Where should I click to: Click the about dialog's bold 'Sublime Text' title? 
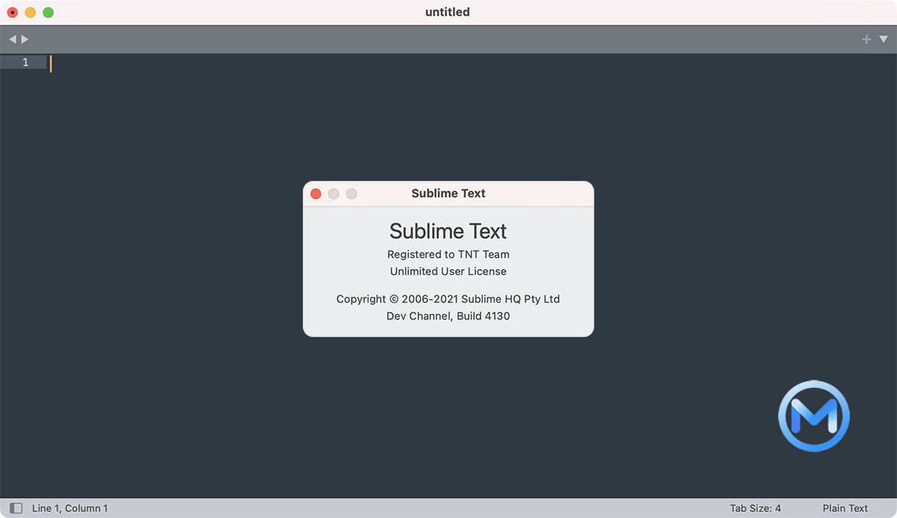coord(449,194)
